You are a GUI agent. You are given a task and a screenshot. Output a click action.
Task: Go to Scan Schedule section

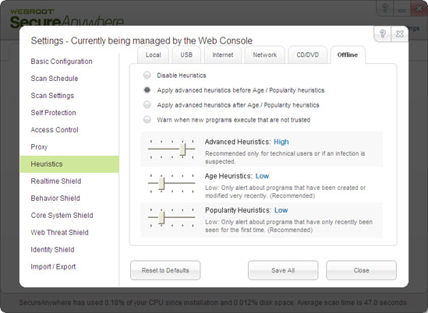pyautogui.click(x=55, y=79)
